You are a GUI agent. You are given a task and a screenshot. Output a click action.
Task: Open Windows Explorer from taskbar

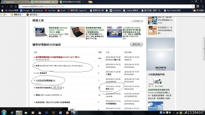click(26, 113)
